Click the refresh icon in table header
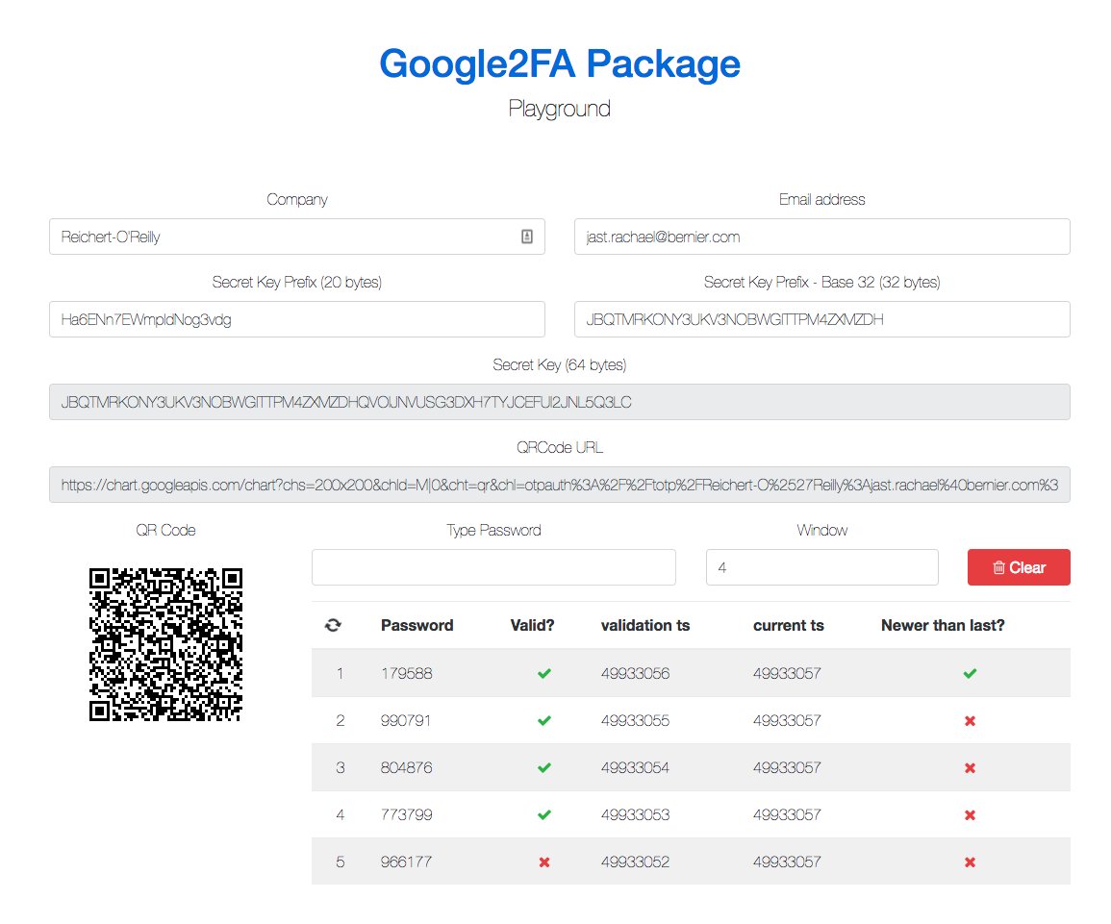1111x924 pixels. (333, 625)
